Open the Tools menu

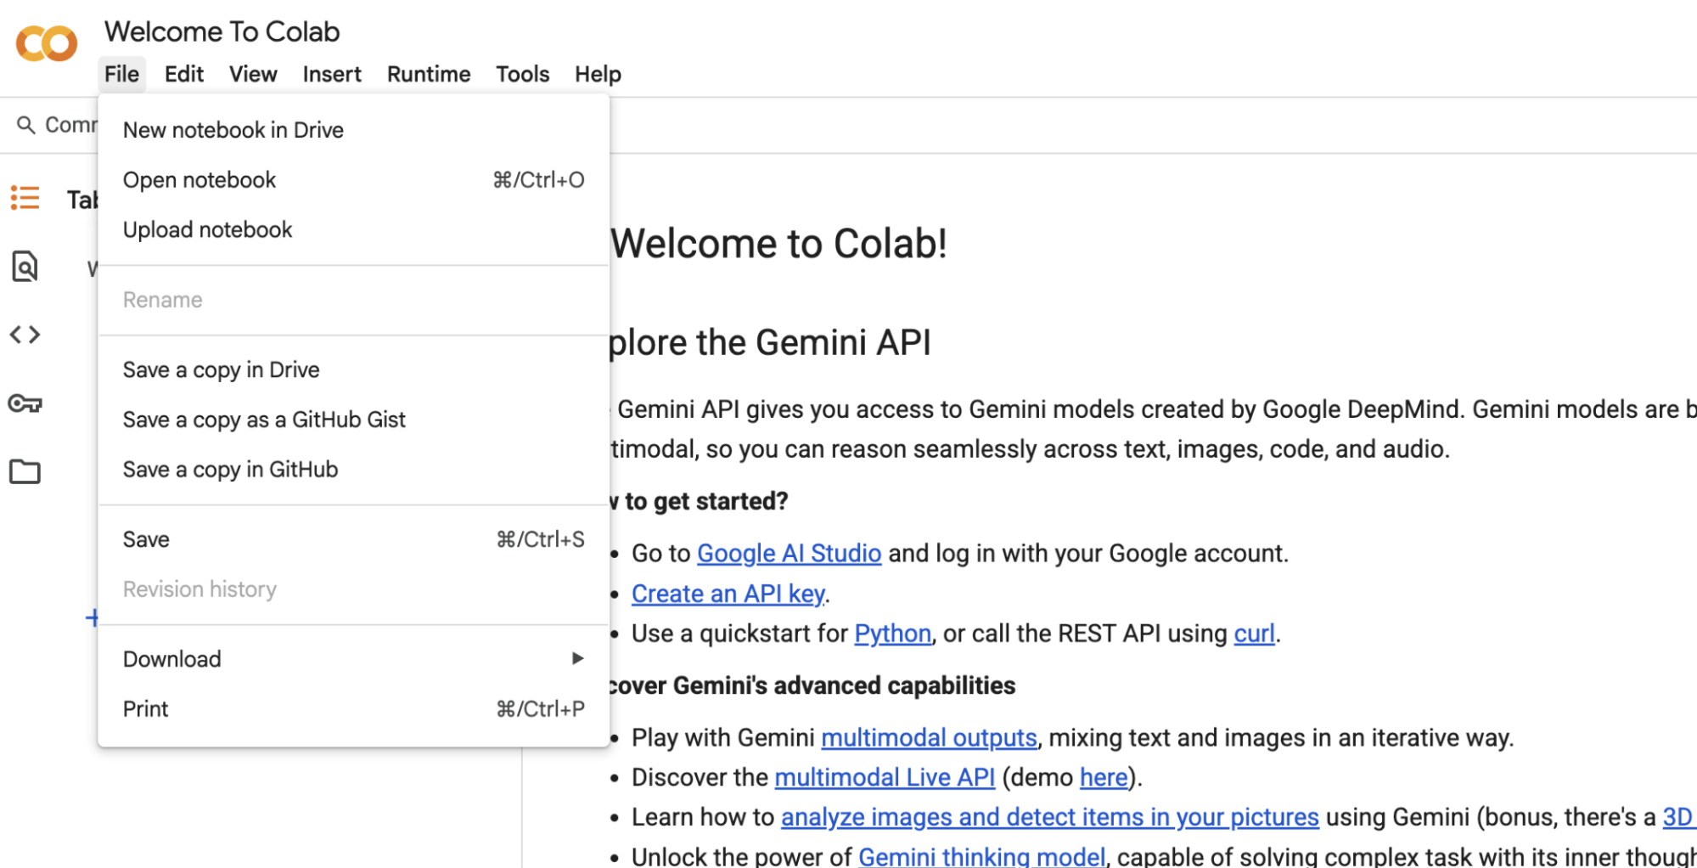(522, 75)
